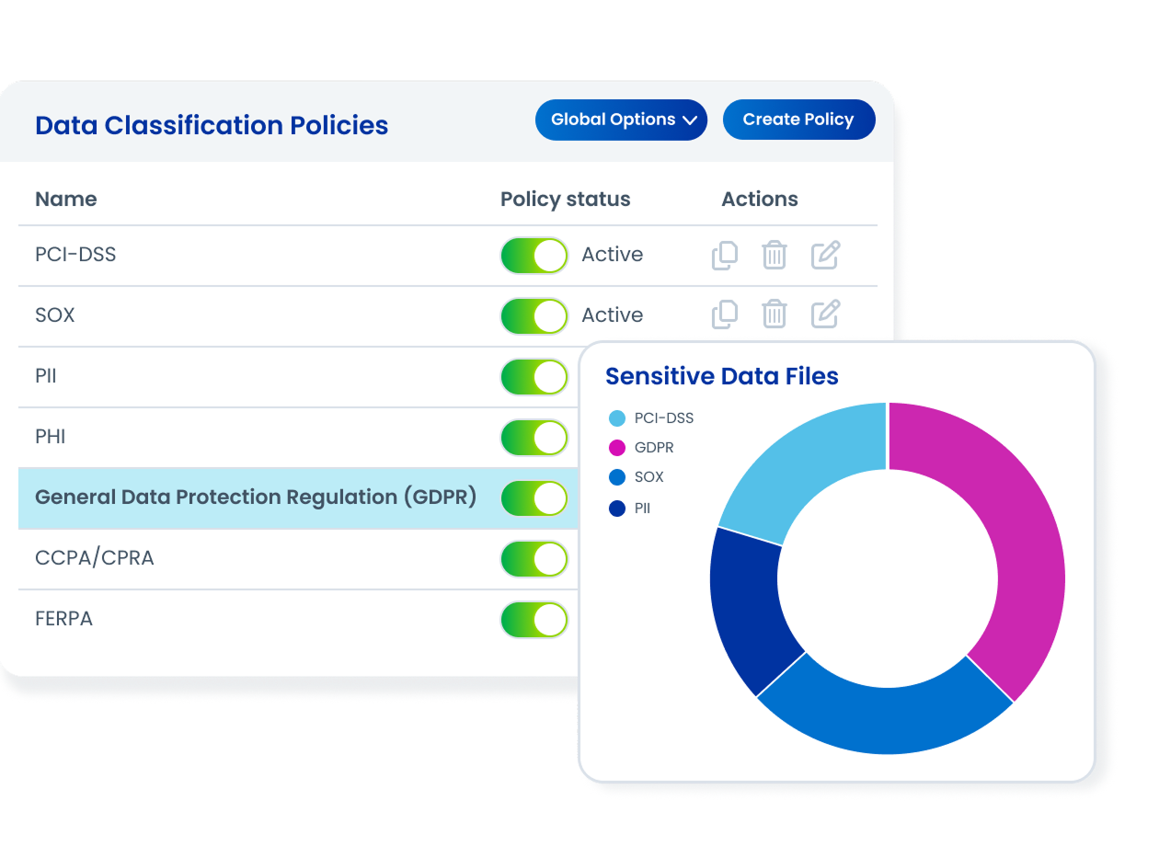This screenshot has height=846, width=1159.
Task: Toggle PCI-DSS policy status switch
Action: click(534, 255)
